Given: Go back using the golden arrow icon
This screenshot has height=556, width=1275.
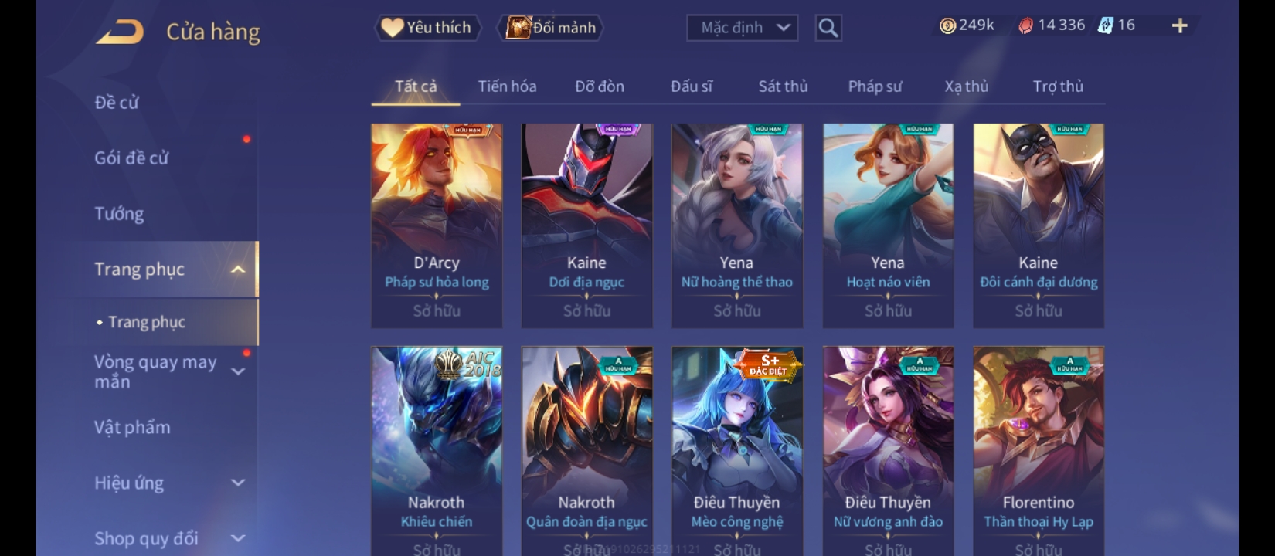Looking at the screenshot, I should coord(120,32).
